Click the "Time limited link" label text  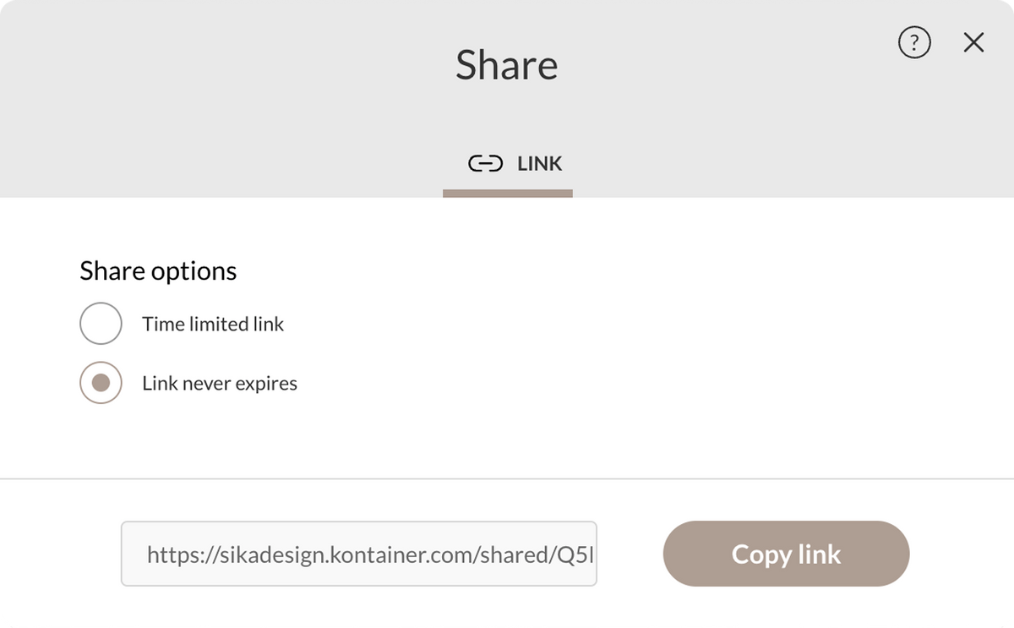point(213,324)
